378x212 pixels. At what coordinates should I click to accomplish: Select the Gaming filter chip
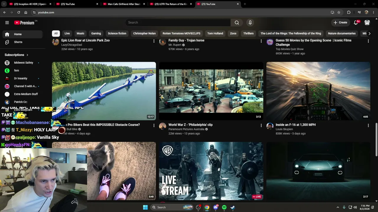click(x=96, y=34)
